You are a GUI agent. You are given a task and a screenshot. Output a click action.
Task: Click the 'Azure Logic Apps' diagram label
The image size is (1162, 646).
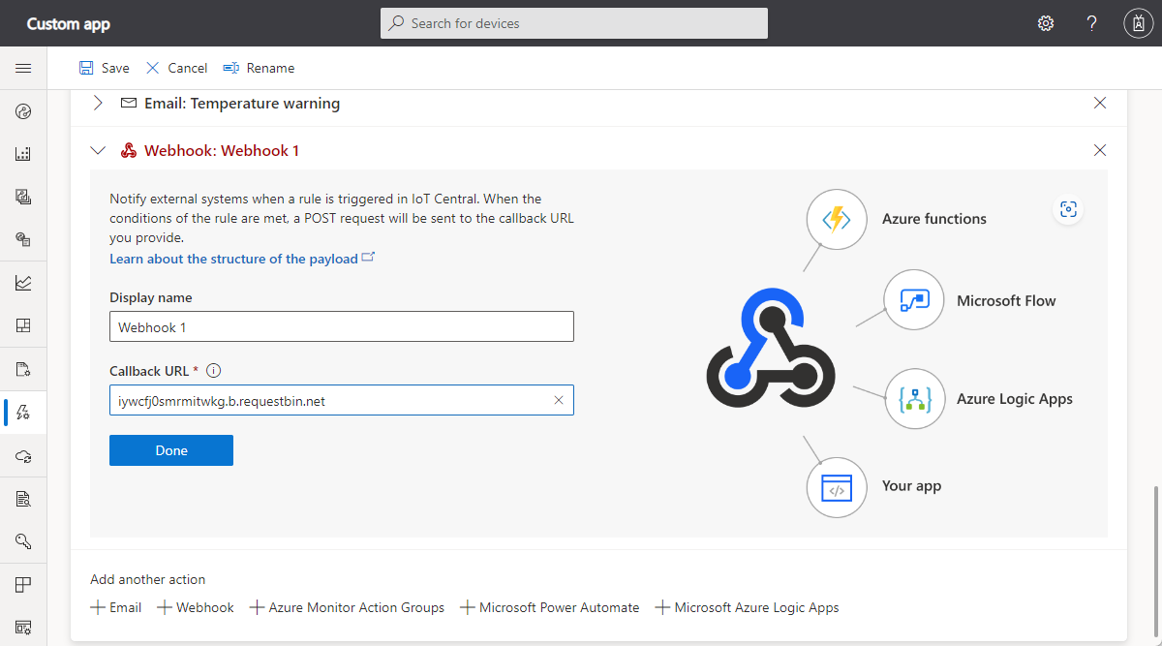click(x=1015, y=398)
